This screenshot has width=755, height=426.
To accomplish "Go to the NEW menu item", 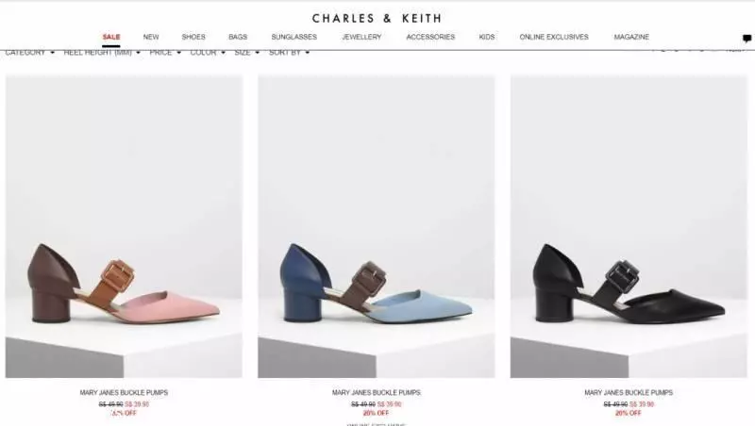I will pos(151,37).
